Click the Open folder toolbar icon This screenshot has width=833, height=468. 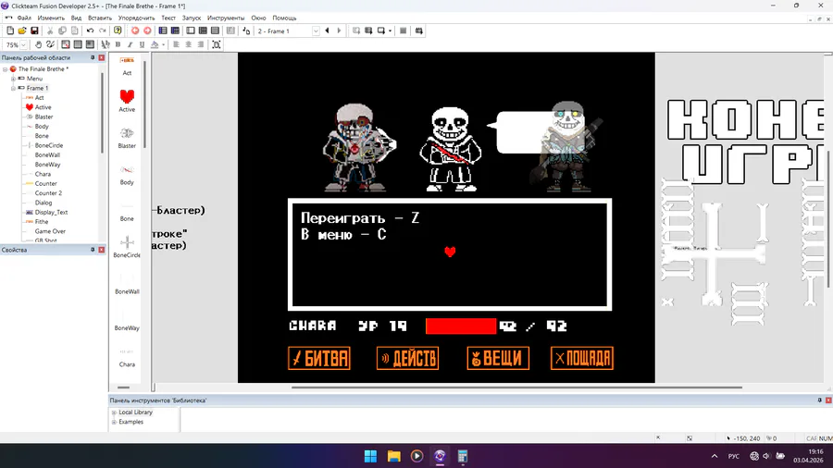point(22,31)
